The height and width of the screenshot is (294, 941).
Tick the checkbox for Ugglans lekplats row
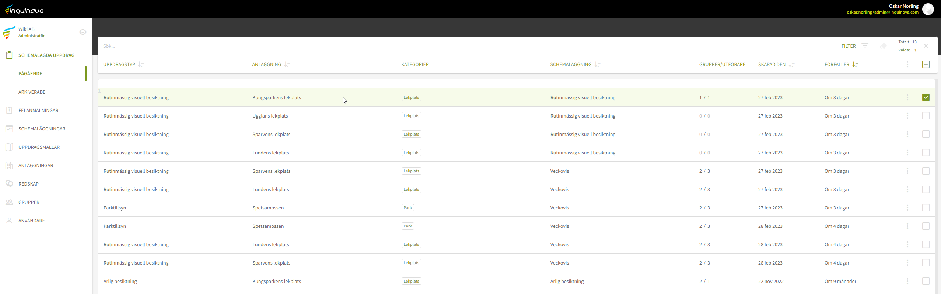[926, 116]
